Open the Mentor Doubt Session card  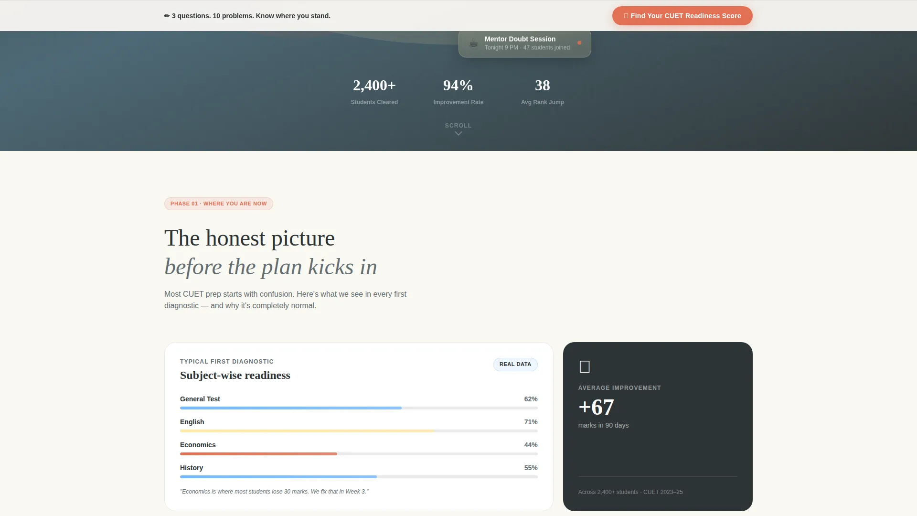525,43
